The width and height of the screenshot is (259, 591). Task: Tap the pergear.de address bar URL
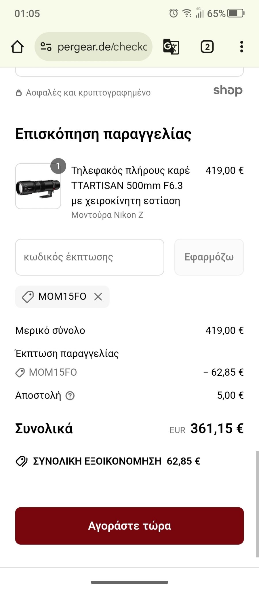[102, 47]
